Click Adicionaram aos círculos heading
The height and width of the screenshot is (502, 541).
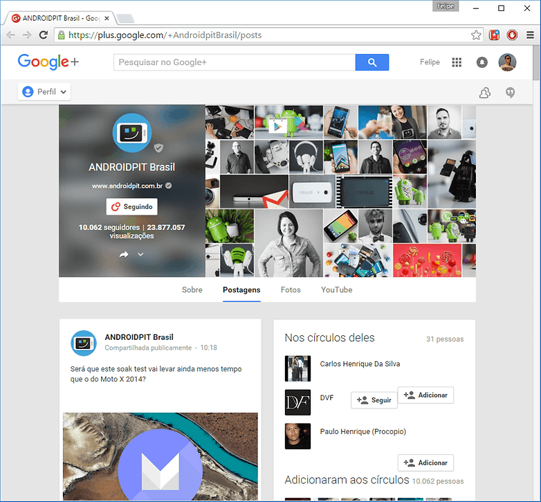tap(347, 480)
